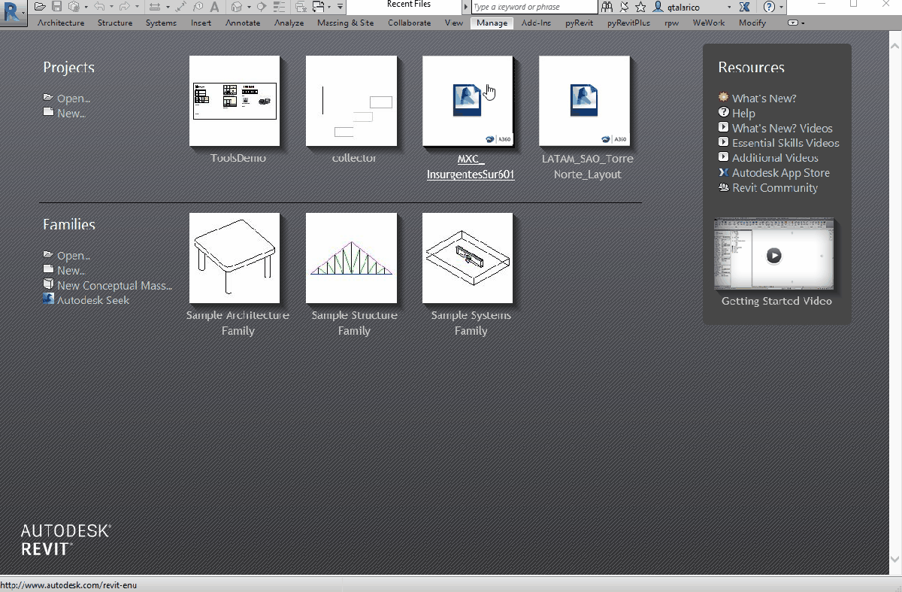Open the MXC_InsurgentesSur601 project thumbnail
The height and width of the screenshot is (592, 902).
[x=468, y=101]
